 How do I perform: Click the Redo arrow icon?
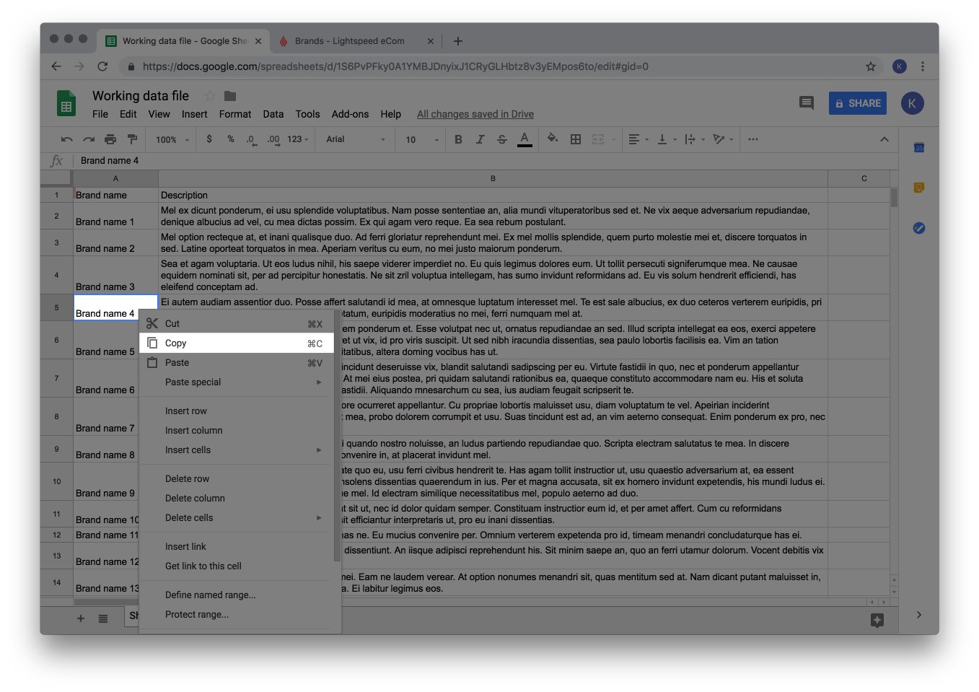[89, 139]
